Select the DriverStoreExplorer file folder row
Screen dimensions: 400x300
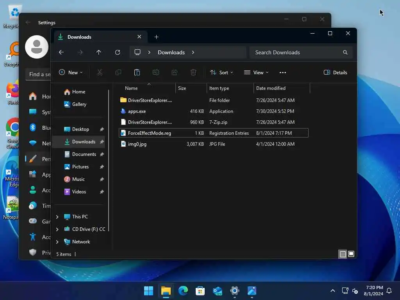pos(214,100)
